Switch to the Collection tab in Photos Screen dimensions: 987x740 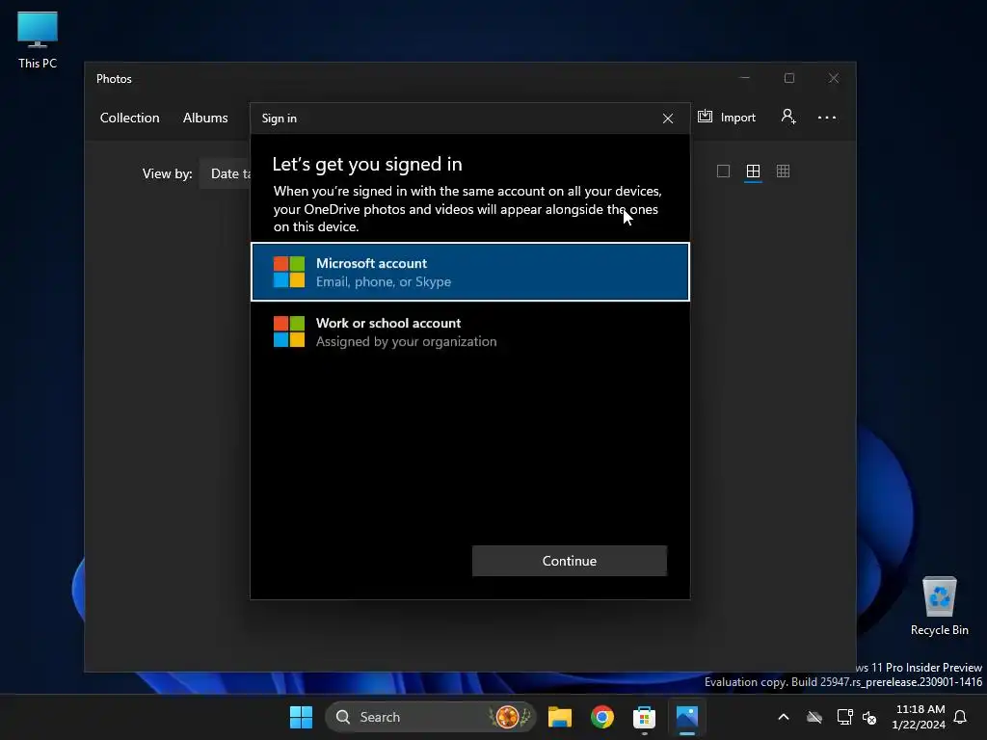click(130, 118)
